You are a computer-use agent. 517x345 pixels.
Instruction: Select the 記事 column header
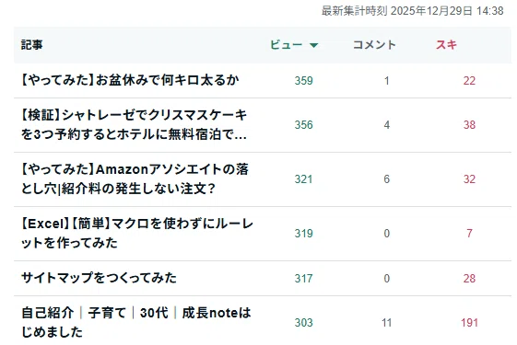(x=32, y=44)
